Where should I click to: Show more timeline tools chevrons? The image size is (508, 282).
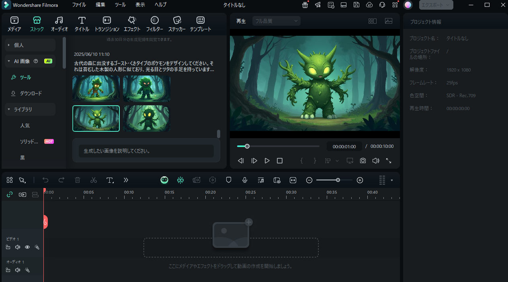tap(126, 180)
